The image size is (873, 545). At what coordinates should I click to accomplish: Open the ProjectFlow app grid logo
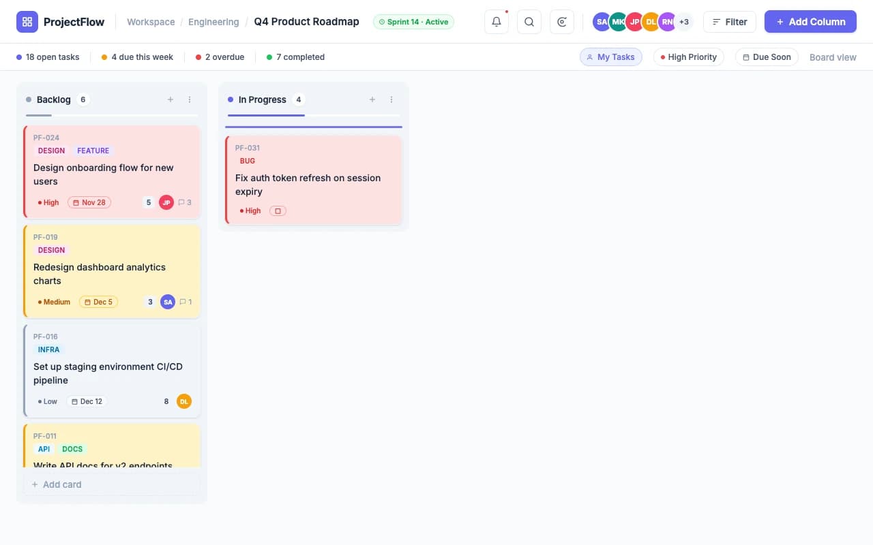click(27, 21)
